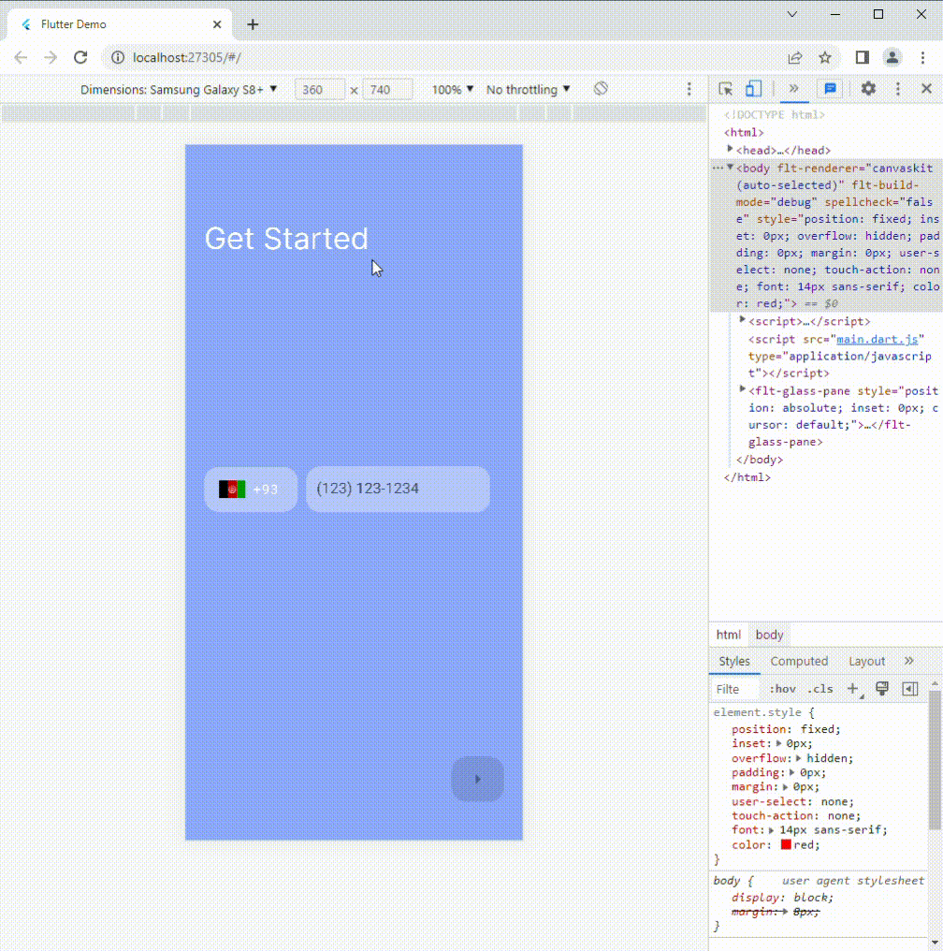Expand the font shorthand property
The height and width of the screenshot is (951, 943).
click(772, 829)
